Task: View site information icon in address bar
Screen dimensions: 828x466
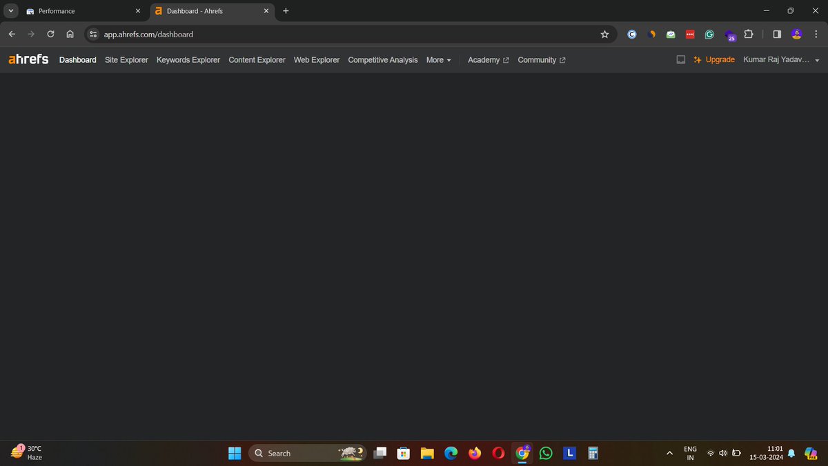Action: click(94, 34)
